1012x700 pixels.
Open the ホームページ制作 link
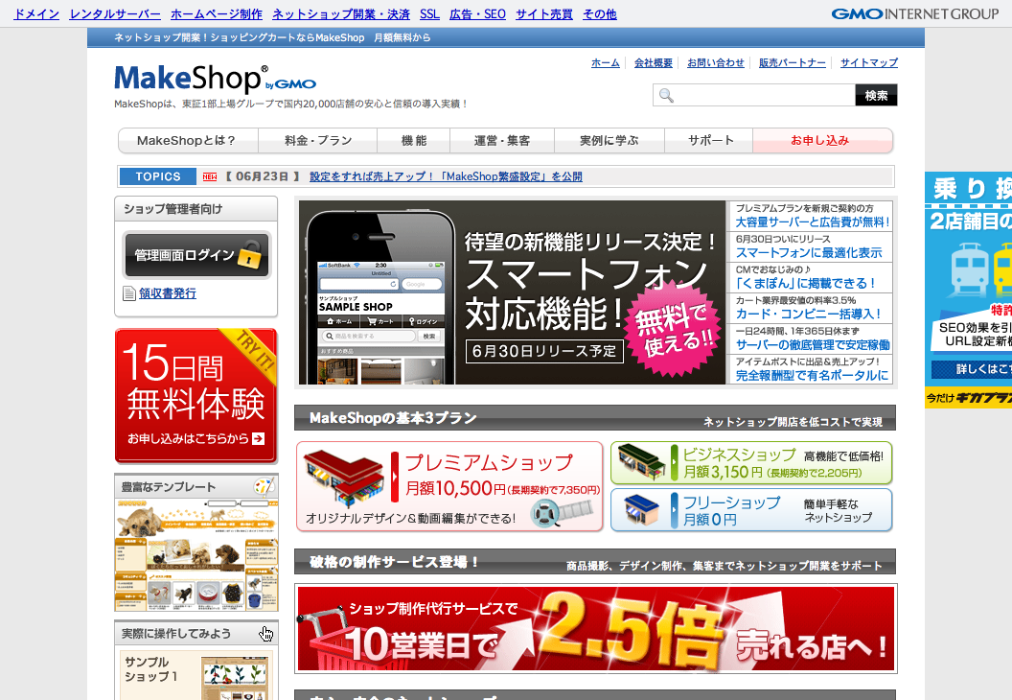tap(217, 14)
